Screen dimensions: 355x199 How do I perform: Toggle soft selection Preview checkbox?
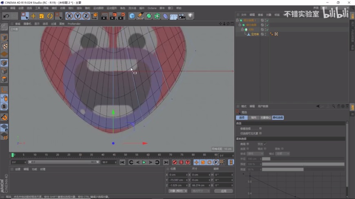(x=265, y=144)
